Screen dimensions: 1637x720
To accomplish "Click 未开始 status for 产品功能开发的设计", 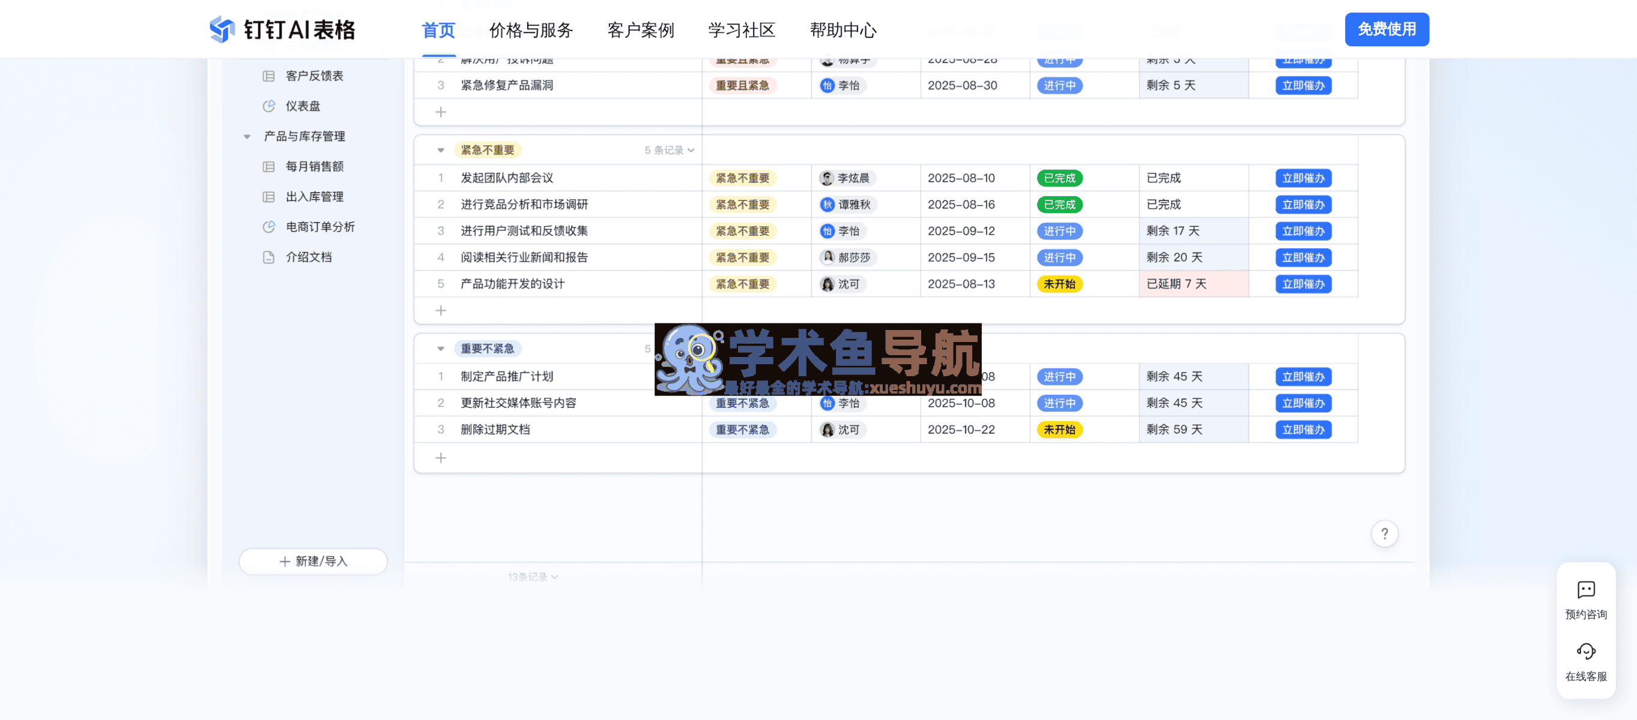I will (x=1059, y=284).
